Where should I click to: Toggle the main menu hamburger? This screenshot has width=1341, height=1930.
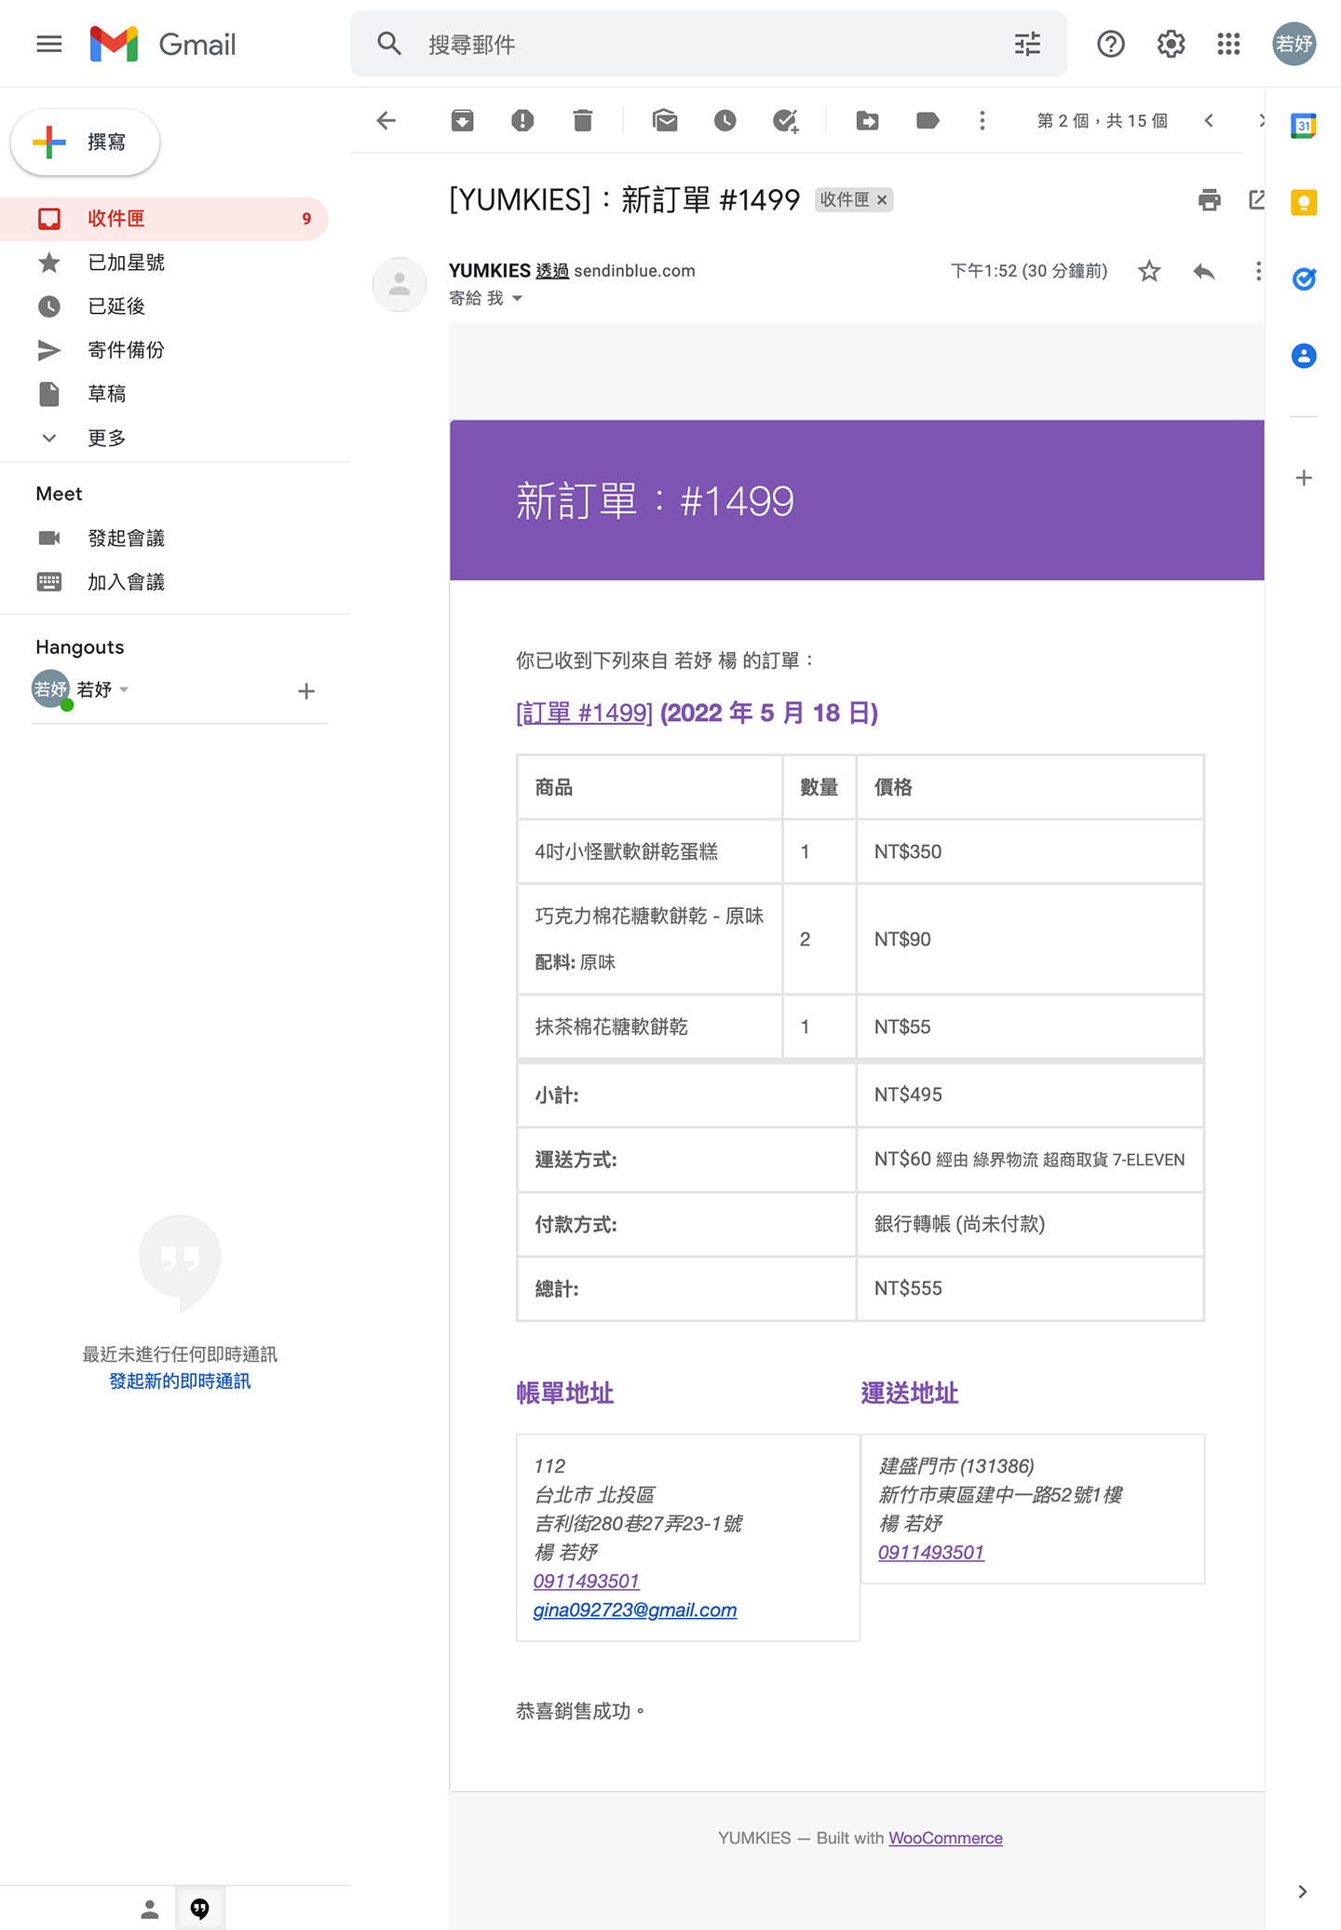pos(49,44)
